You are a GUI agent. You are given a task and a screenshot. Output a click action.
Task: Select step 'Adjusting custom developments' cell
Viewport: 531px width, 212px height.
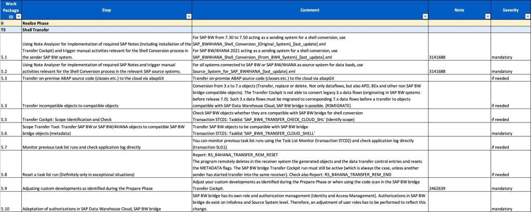click(x=107, y=185)
